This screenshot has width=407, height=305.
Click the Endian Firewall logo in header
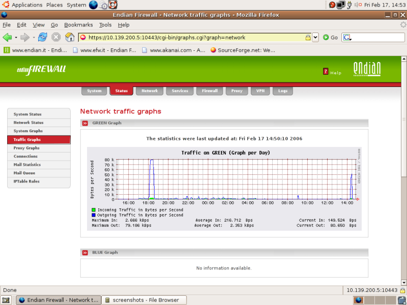pos(41,70)
